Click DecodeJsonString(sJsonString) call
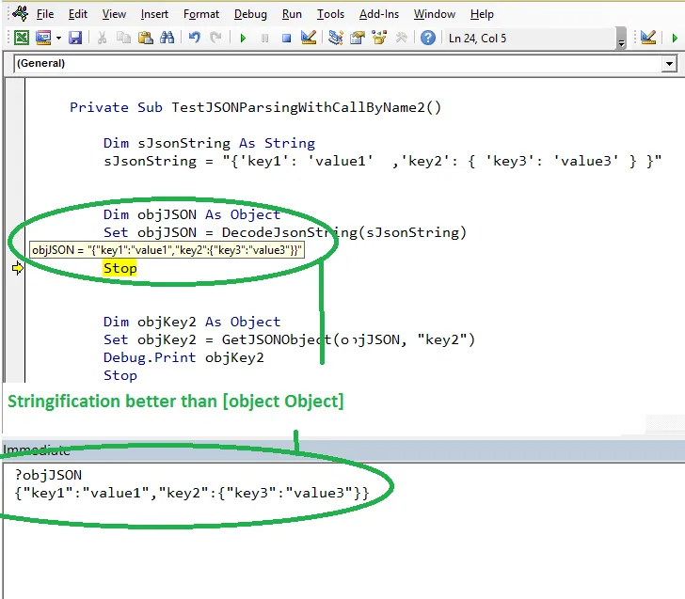The image size is (685, 599). click(344, 232)
